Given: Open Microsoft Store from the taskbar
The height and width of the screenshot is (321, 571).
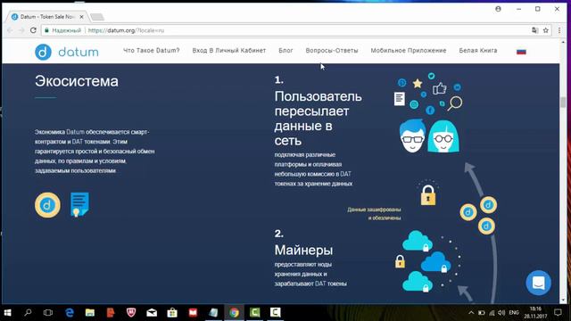Looking at the screenshot, I should click(x=172, y=313).
